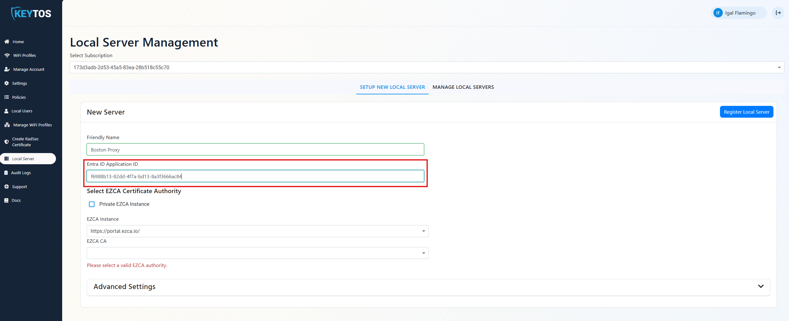Viewport: 789px width, 321px height.
Task: Click the IF user avatar circle
Action: click(718, 13)
